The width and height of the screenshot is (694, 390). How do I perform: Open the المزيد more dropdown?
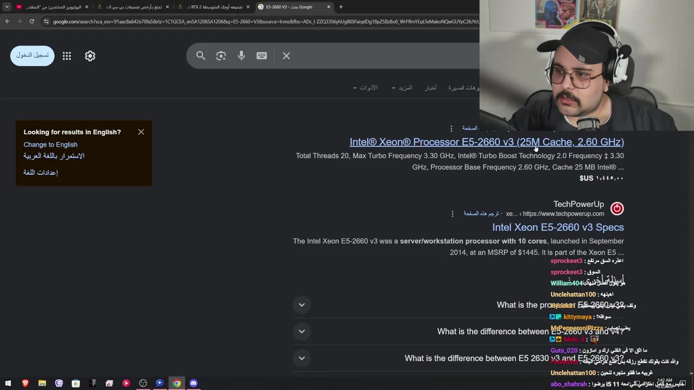coord(402,88)
